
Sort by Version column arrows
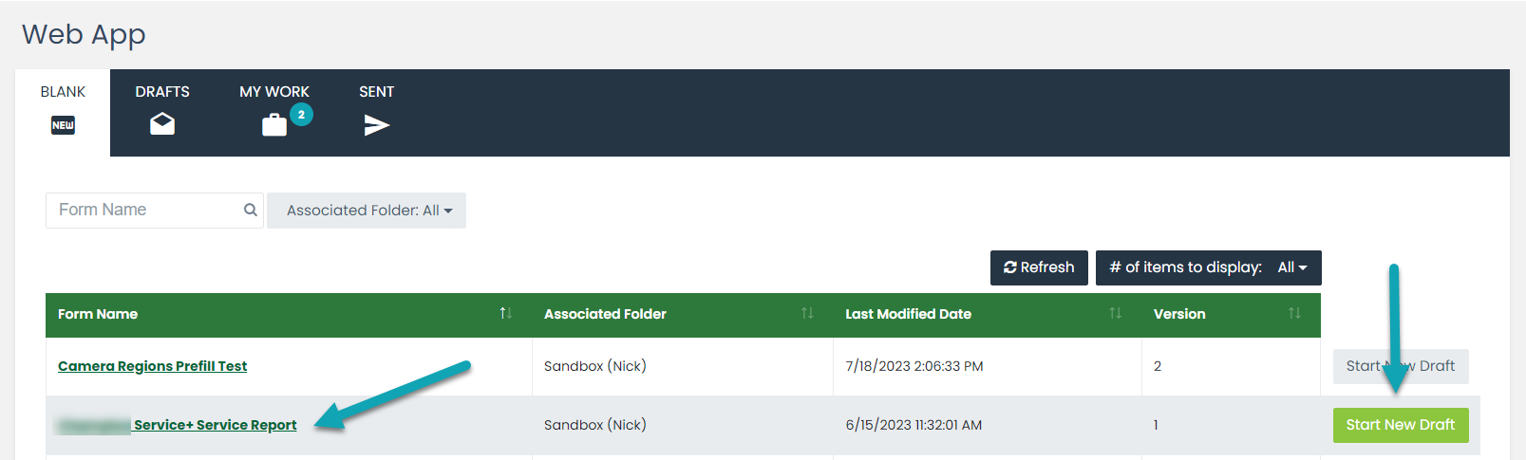click(1294, 313)
